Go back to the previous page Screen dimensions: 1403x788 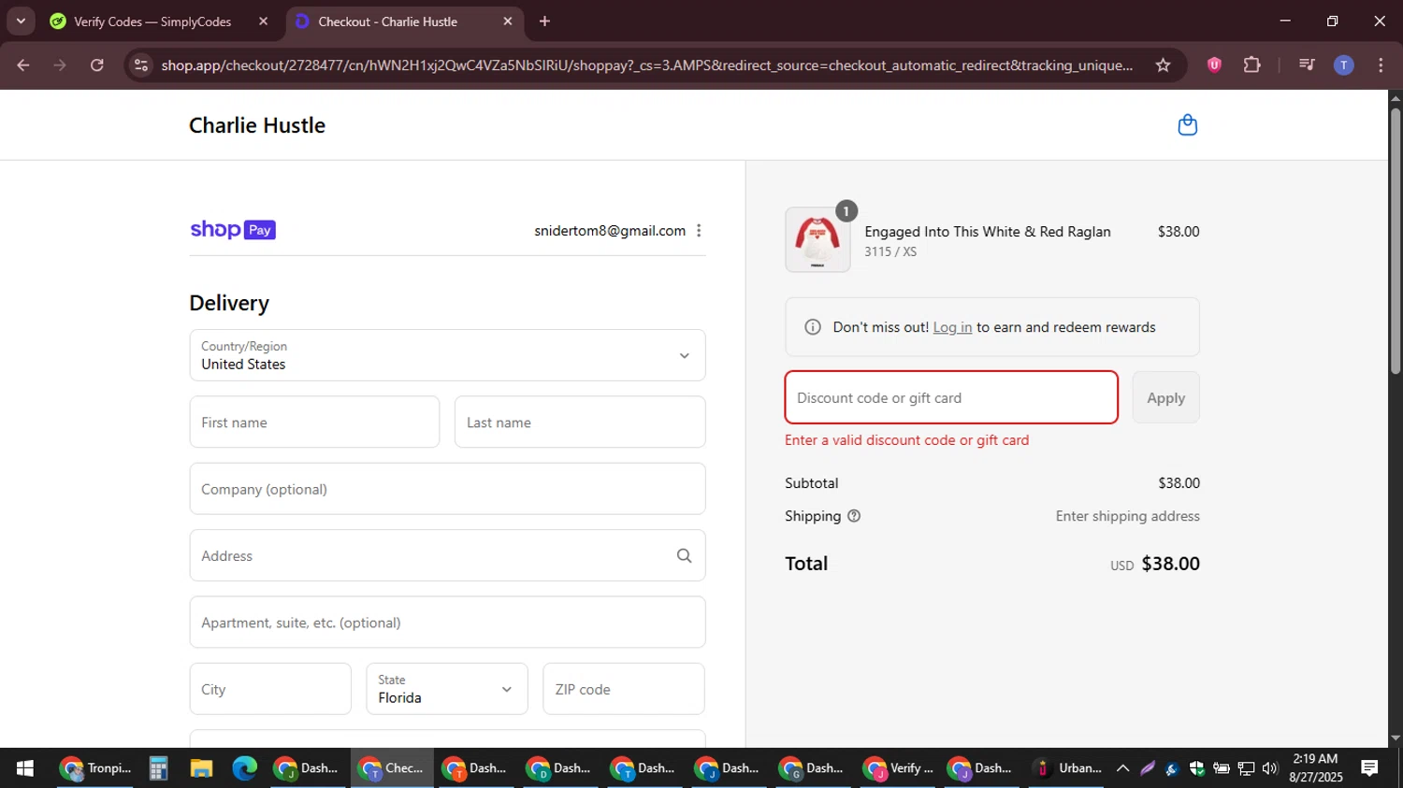[23, 65]
